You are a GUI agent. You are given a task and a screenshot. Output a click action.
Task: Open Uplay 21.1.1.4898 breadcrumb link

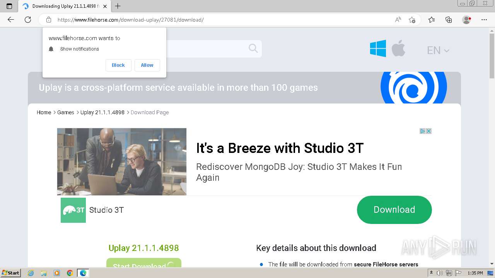point(102,112)
